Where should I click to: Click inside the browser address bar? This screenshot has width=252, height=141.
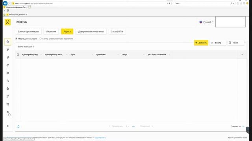click(x=90, y=4)
